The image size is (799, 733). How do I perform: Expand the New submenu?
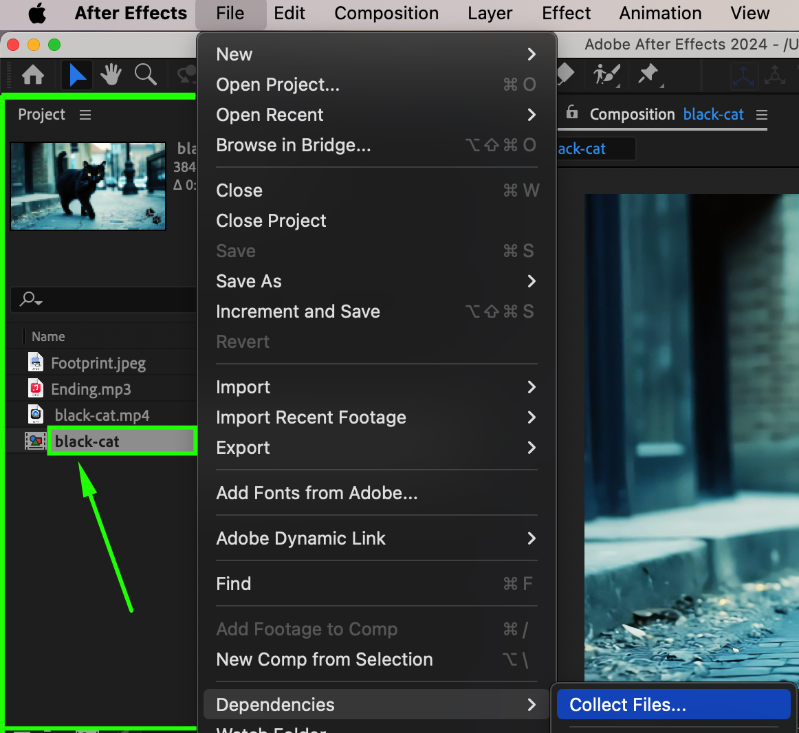(x=377, y=54)
